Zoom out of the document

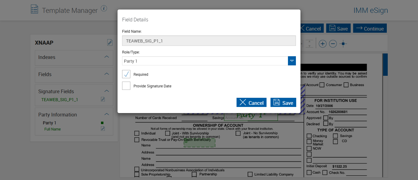pyautogui.click(x=333, y=44)
